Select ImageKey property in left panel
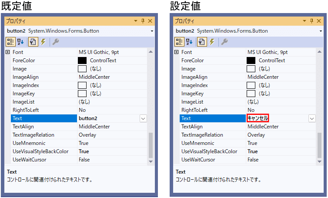The image size is (328, 198). coord(44,94)
